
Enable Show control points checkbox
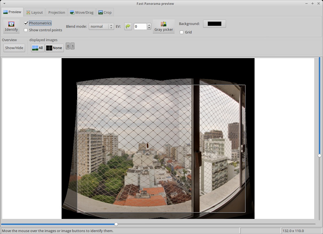(x=26, y=30)
